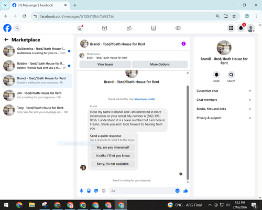Click the scroll-down arrow of chat
This screenshot has width=262, height=210.
point(188,182)
